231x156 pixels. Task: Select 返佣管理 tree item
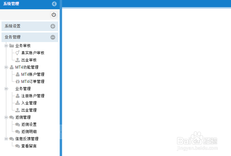point(23,117)
